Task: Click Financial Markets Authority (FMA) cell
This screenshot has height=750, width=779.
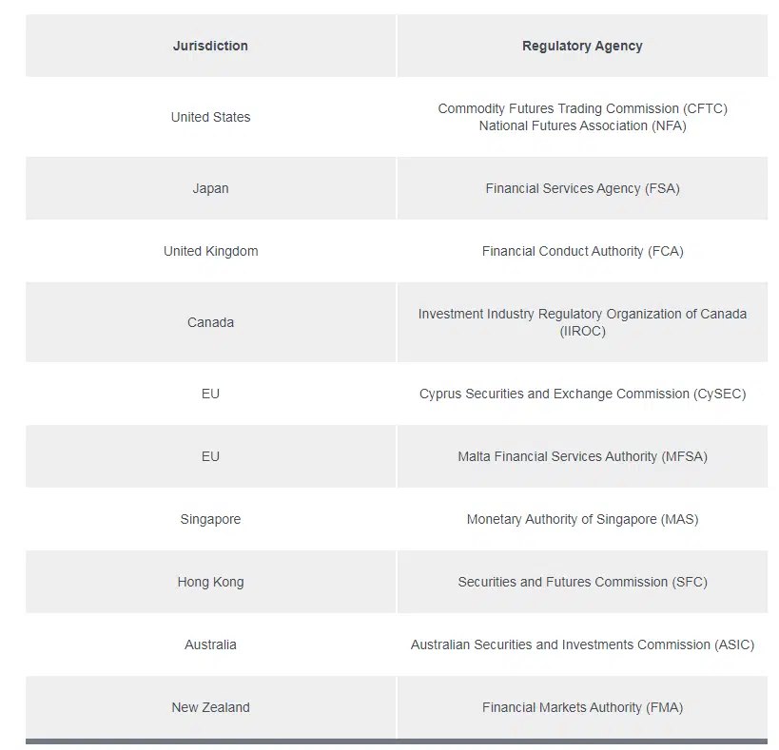Action: coord(582,707)
